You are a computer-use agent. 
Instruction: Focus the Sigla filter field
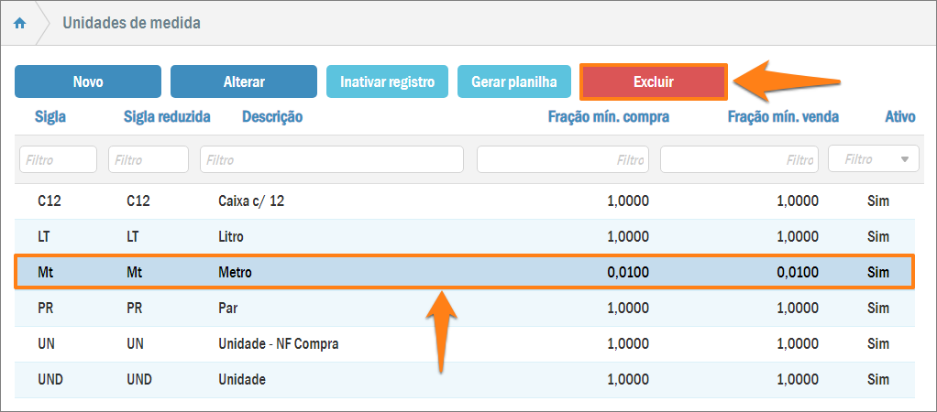click(58, 159)
